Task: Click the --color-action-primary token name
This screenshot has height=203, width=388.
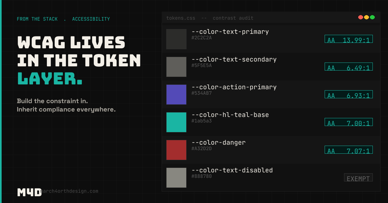Action: pyautogui.click(x=234, y=87)
